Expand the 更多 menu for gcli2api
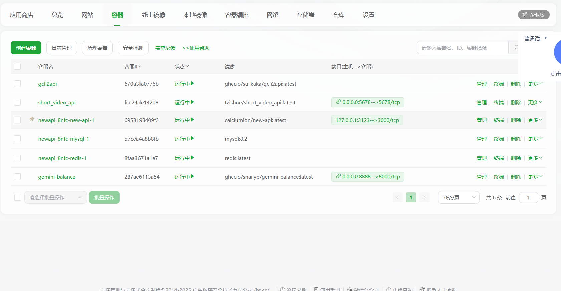This screenshot has height=291, width=561. click(x=535, y=84)
